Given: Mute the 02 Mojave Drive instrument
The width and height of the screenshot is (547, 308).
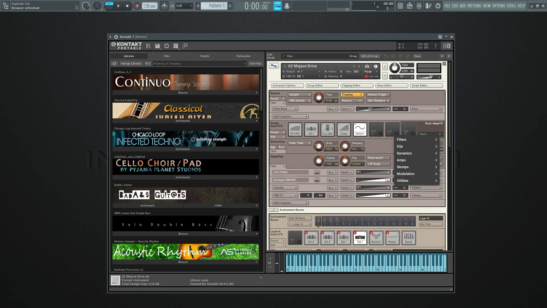Looking at the screenshot, I should point(385,76).
